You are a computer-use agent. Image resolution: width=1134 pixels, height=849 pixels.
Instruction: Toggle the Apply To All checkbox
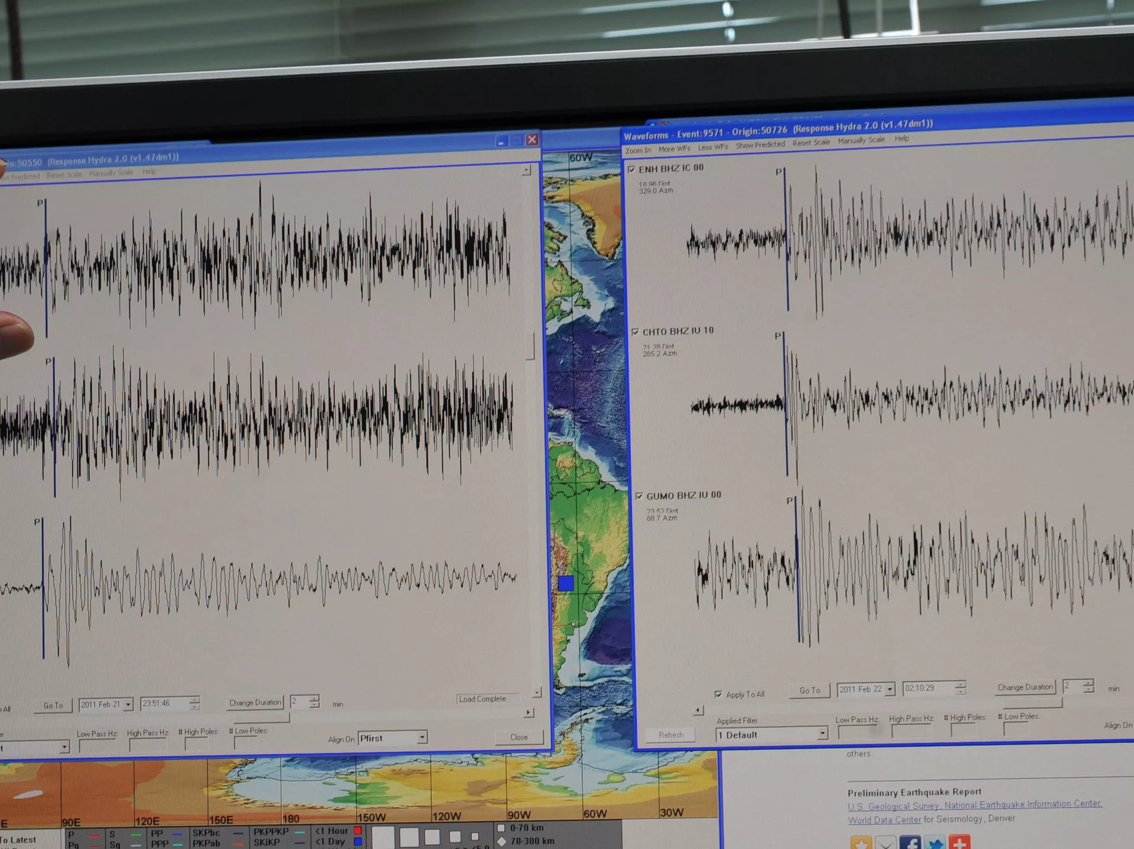pyautogui.click(x=718, y=694)
